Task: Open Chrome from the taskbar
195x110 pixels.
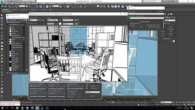Action: (22, 108)
